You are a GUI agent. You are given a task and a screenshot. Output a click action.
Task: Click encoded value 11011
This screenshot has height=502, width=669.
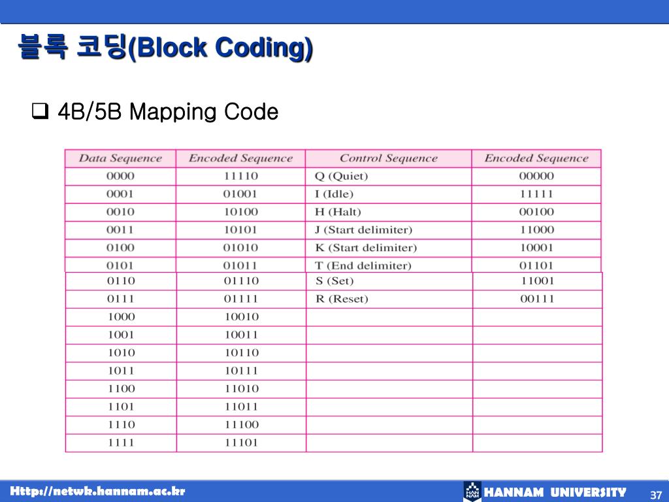point(242,407)
